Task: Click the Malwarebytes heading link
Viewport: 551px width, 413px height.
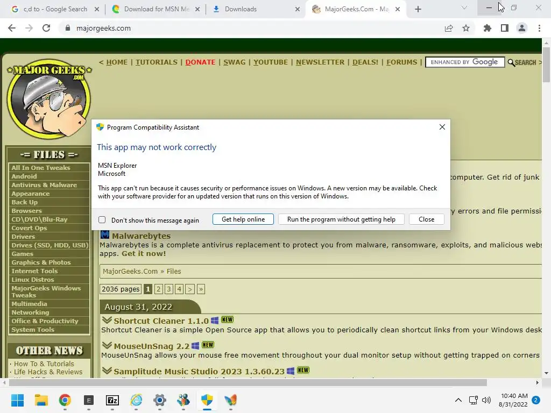Action: (142, 236)
